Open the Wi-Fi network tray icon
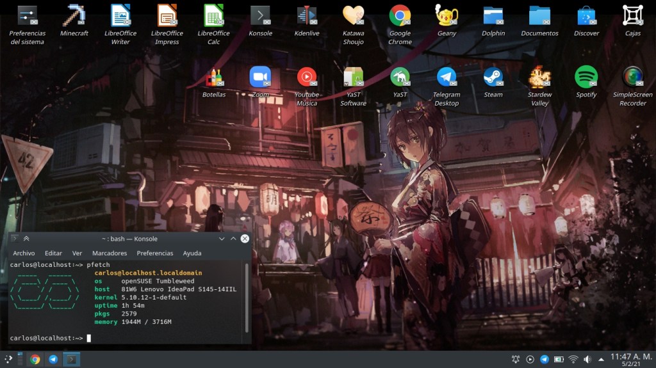656x368 pixels. [573, 359]
